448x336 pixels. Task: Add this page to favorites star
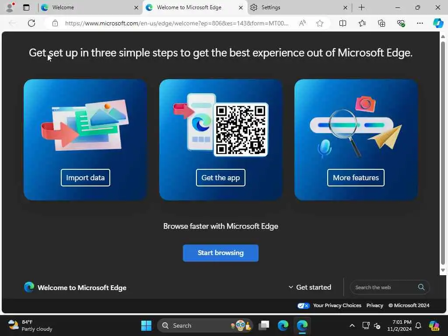320,23
